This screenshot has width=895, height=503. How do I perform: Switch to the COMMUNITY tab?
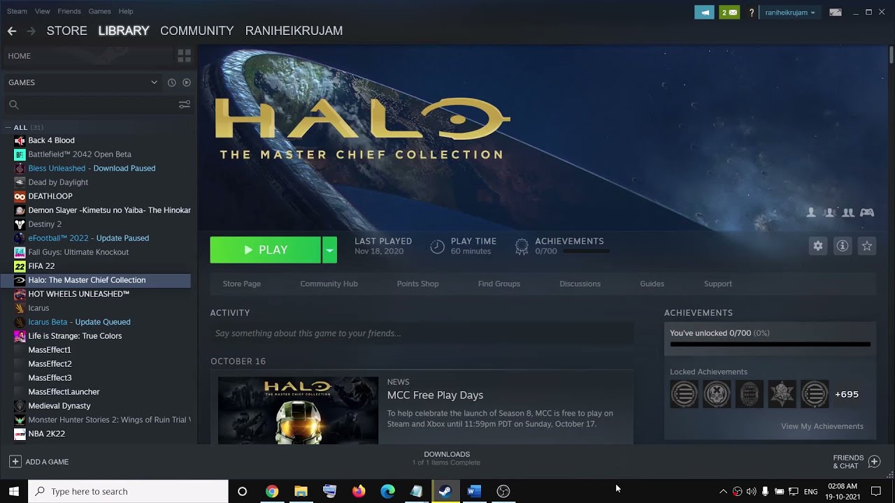[197, 31]
